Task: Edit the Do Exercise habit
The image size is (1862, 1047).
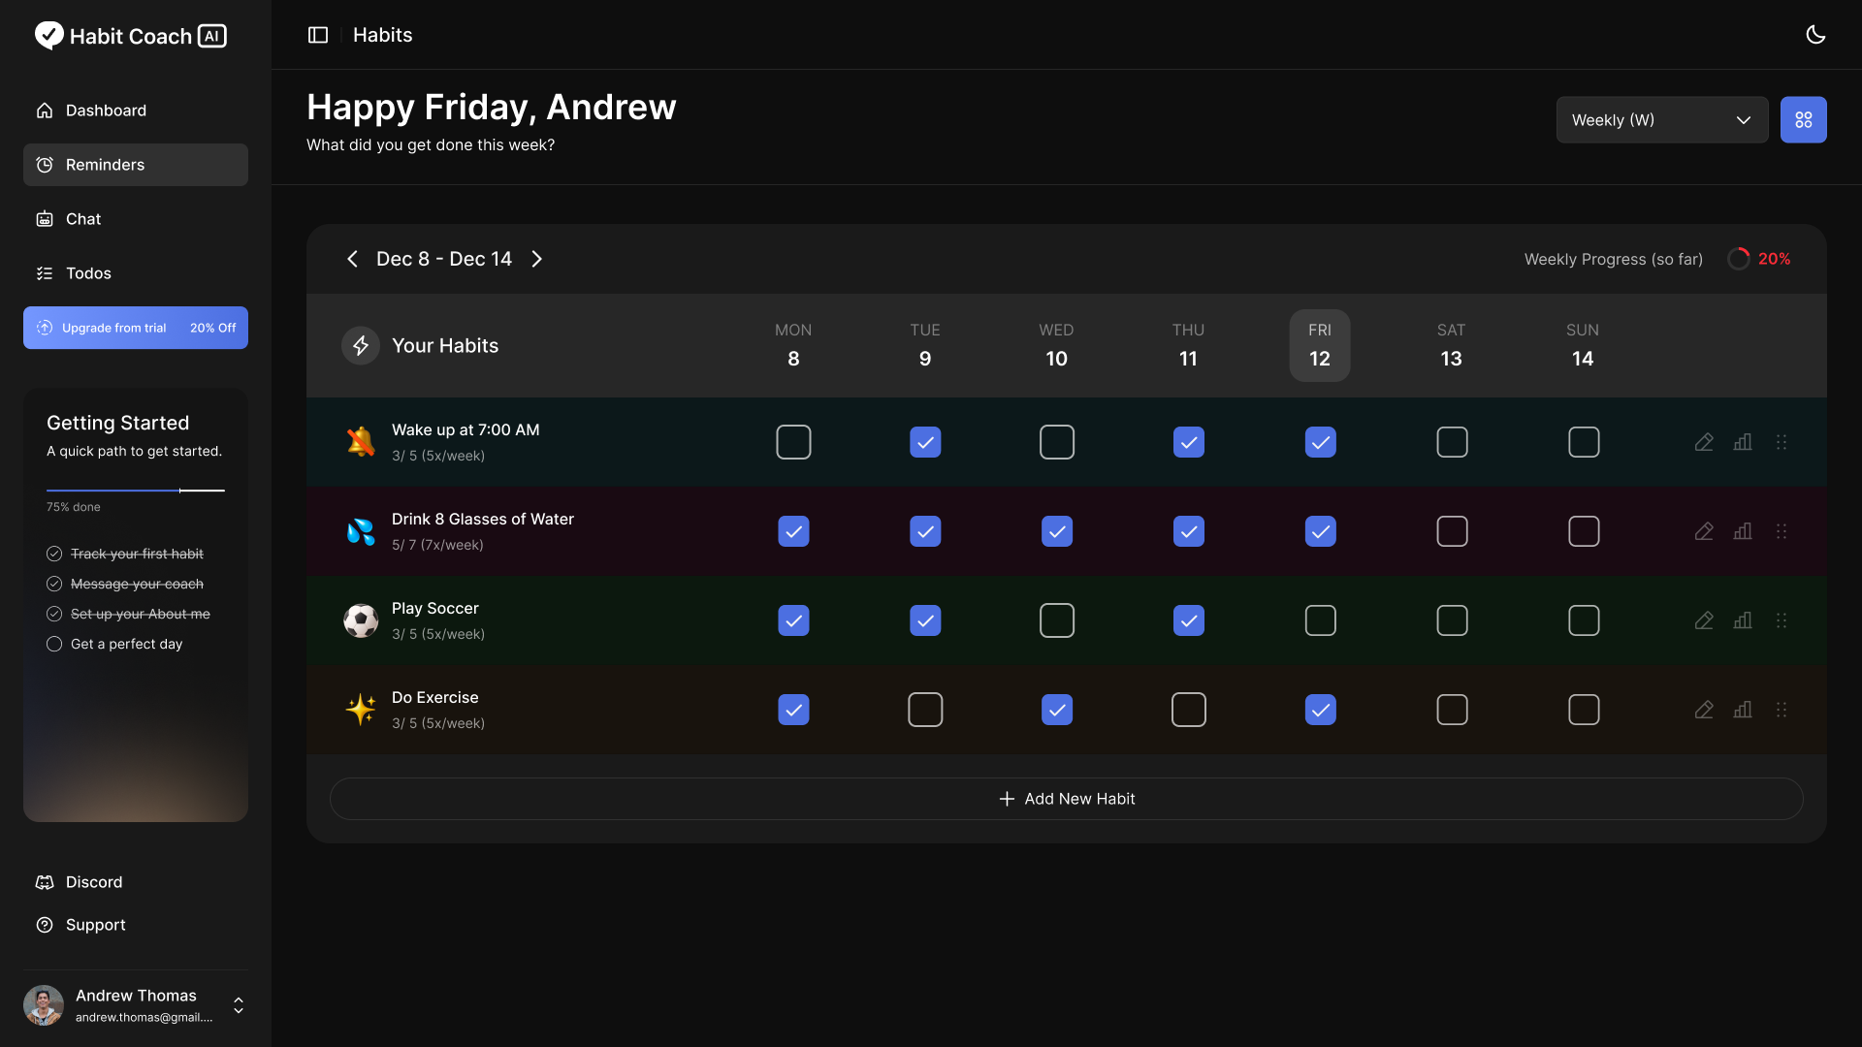Action: pos(1703,710)
